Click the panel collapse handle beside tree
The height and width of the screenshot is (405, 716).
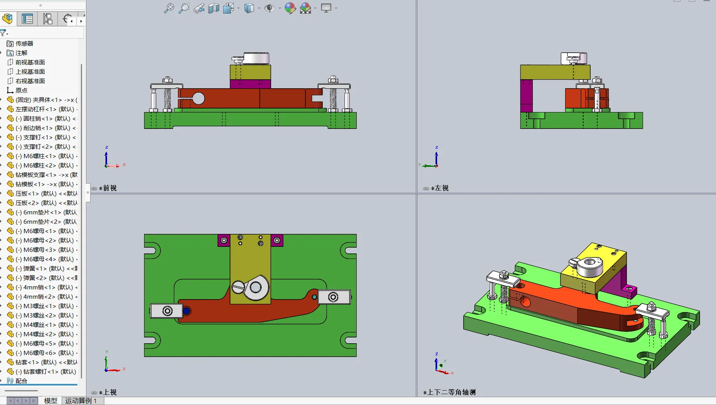[88, 193]
